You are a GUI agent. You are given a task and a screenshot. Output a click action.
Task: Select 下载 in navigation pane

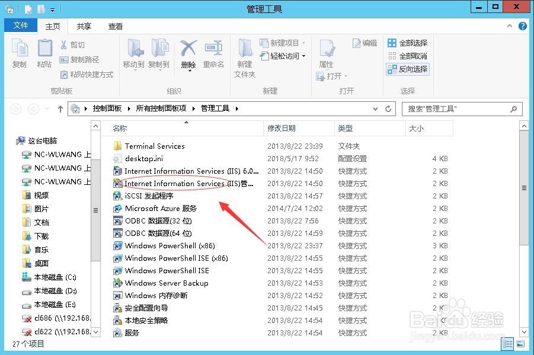[36, 236]
